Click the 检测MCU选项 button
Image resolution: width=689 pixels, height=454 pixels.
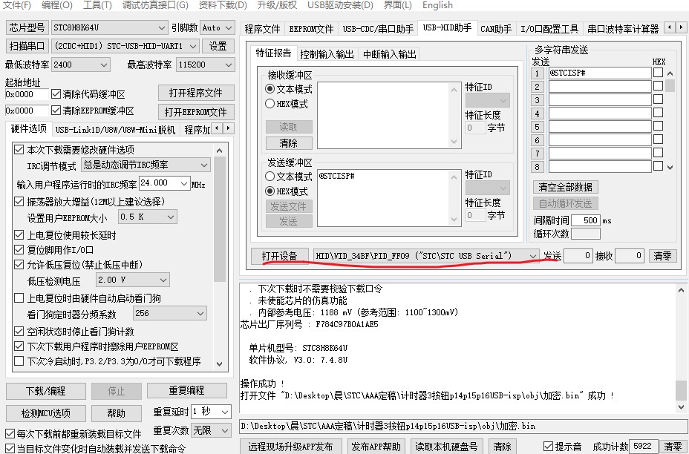pos(46,413)
